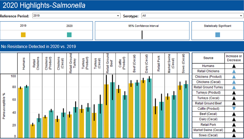Image resolution: width=244 pixels, height=139 pixels.
Task: Click the Dairy (Cecal) triangle icon
Action: point(234,119)
